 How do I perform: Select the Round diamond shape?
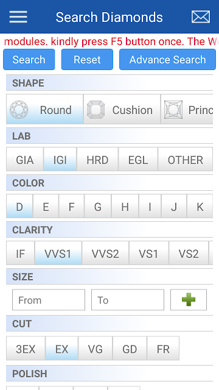click(44, 109)
